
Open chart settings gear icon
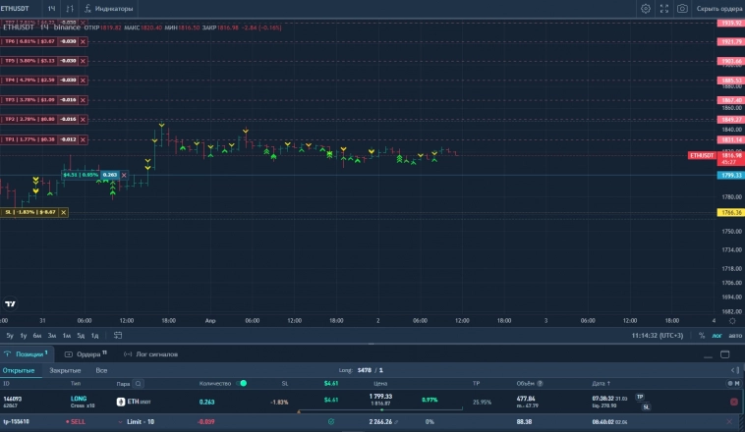point(646,8)
